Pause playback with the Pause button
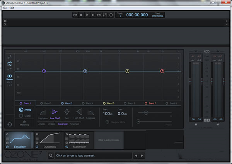The width and height of the screenshot is (232, 164). tap(93, 15)
